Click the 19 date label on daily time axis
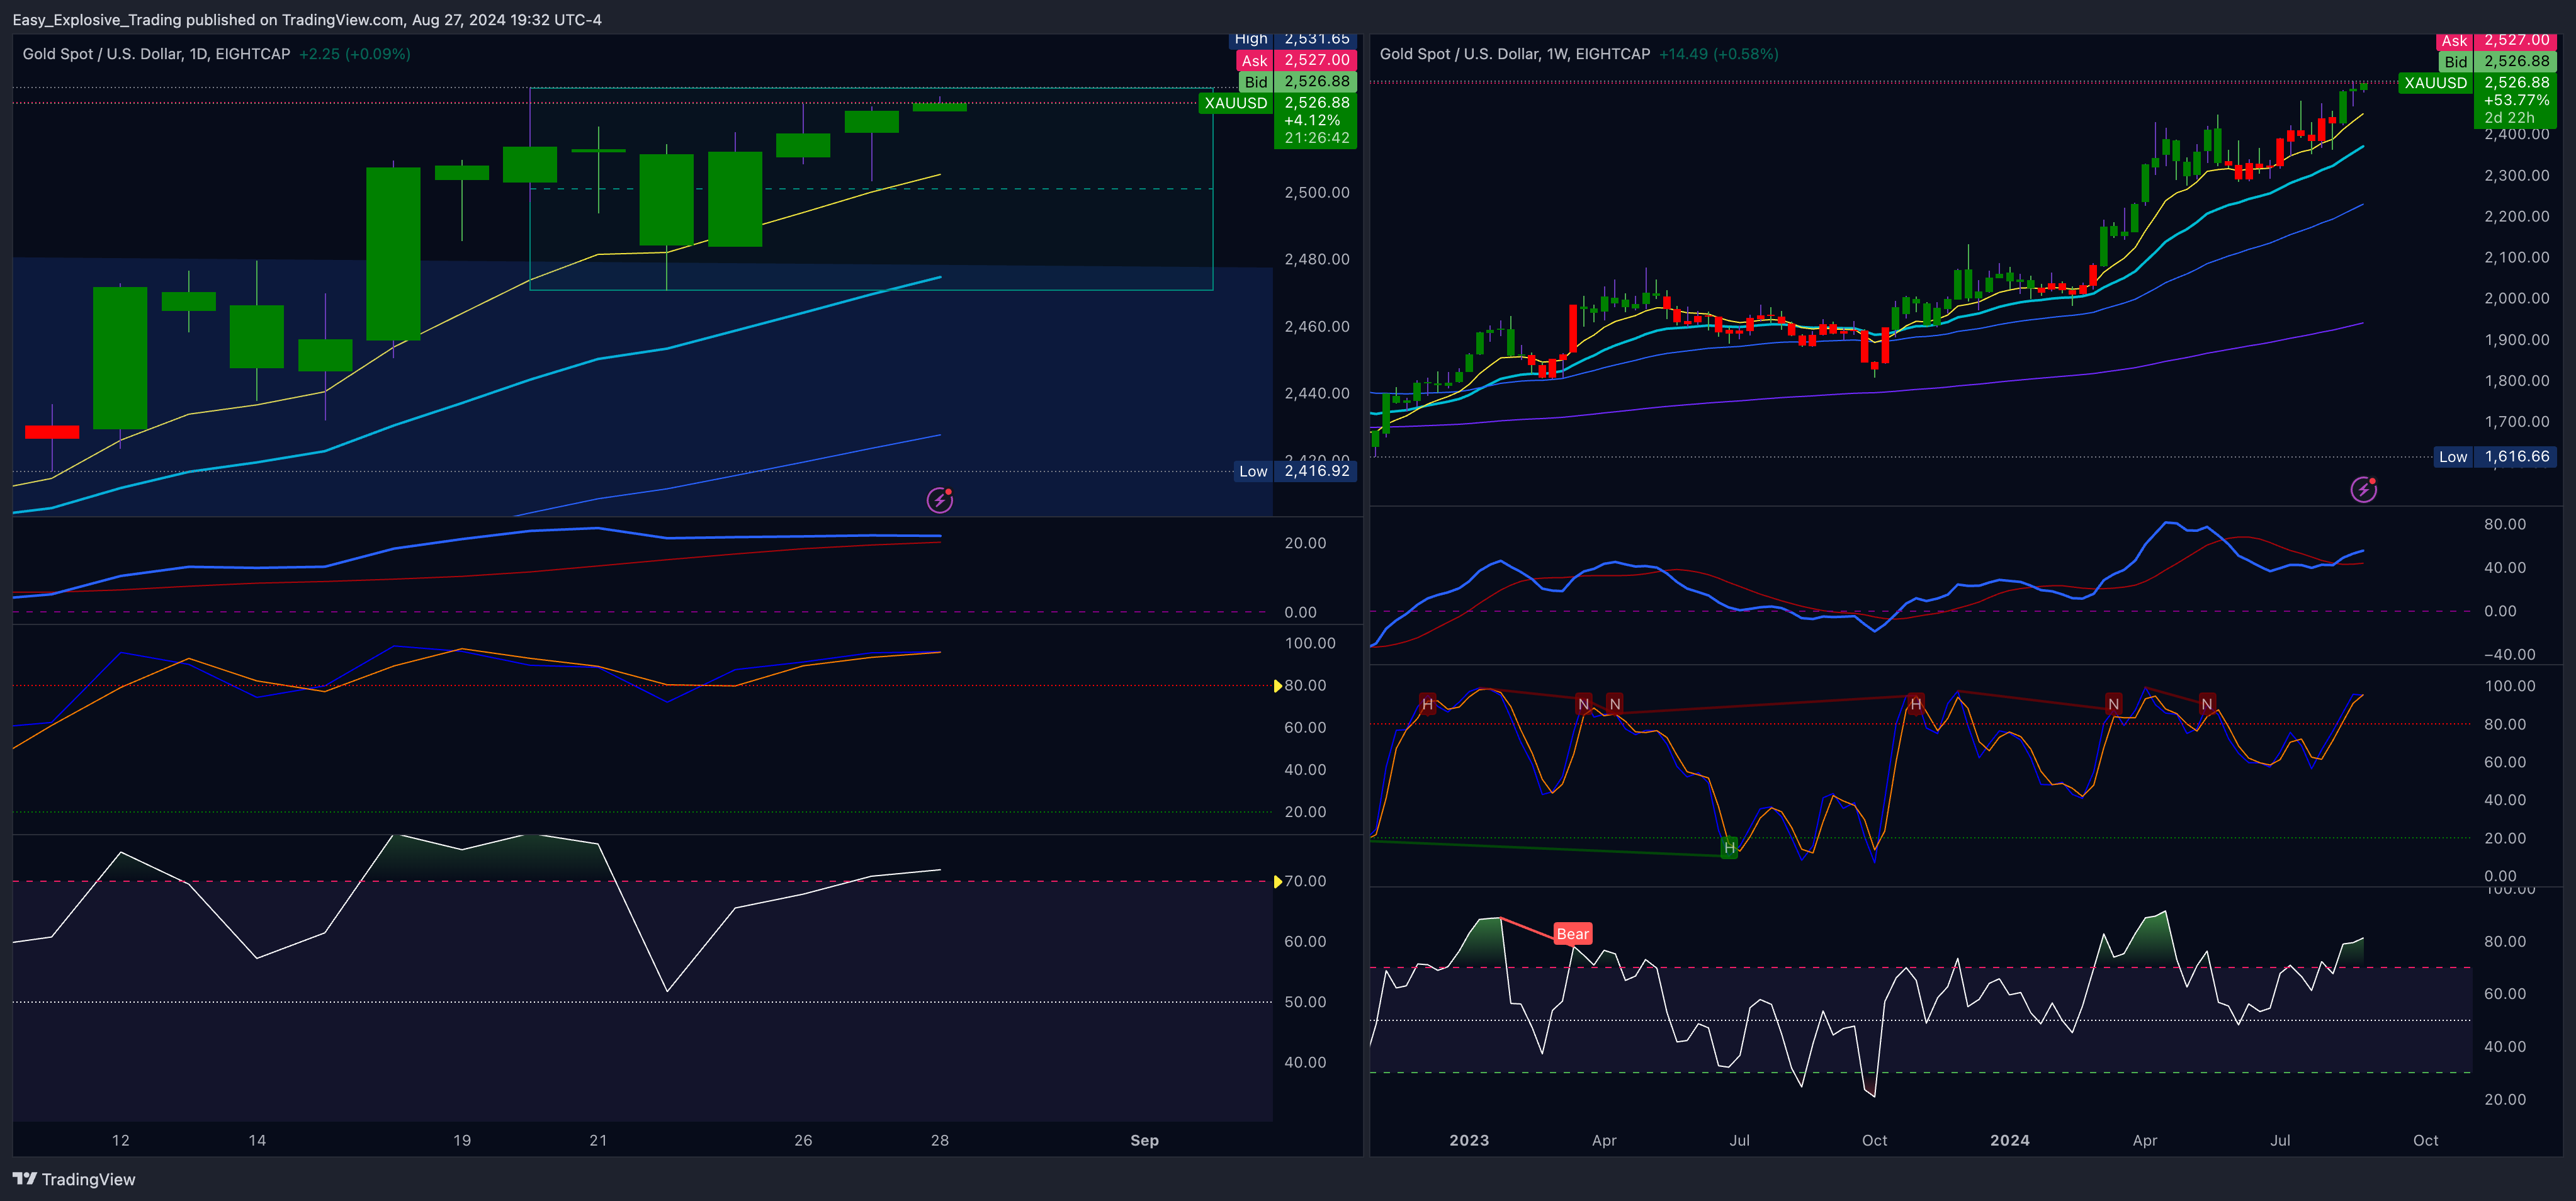 pyautogui.click(x=462, y=1140)
